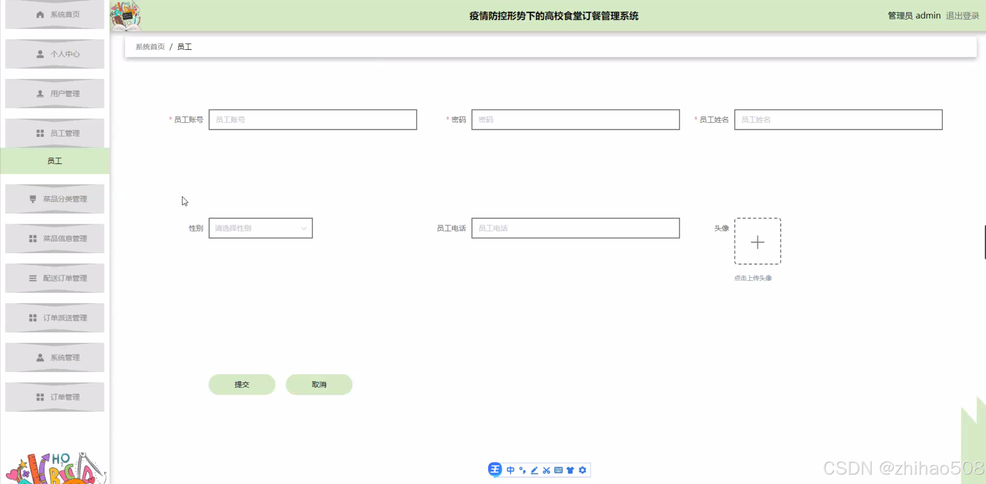Open the 性别 gender dropdown
This screenshot has width=986, height=484.
260,228
